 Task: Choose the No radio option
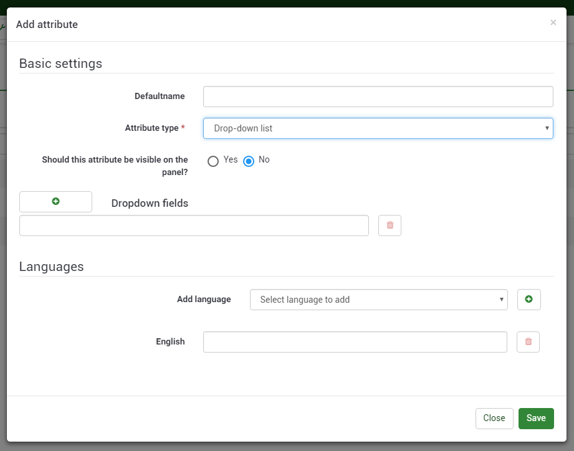click(249, 161)
